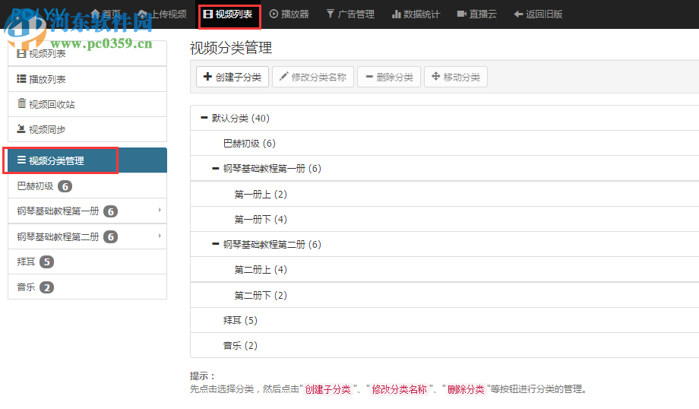Click the 移动分类 button
Image resolution: width=699 pixels, height=409 pixels.
[456, 77]
